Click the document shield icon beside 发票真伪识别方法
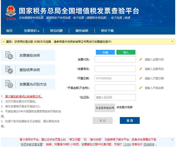This screenshot has height=148, width=177. tap(9, 84)
